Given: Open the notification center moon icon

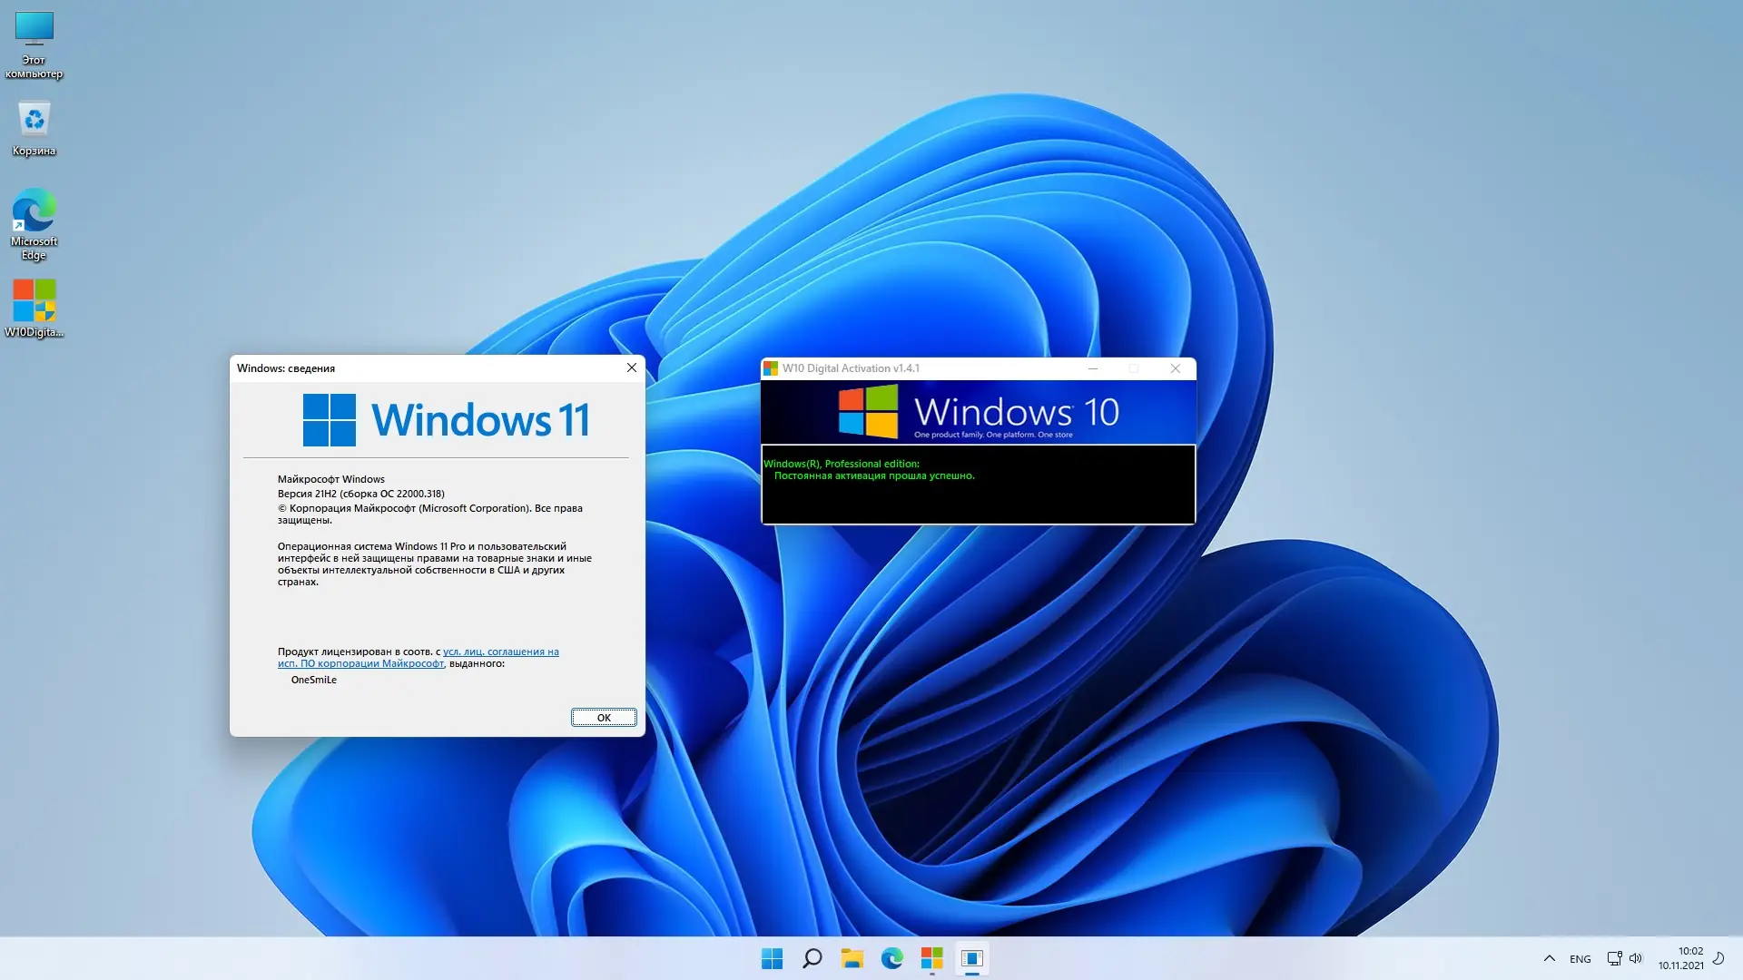Looking at the screenshot, I should click(x=1718, y=958).
